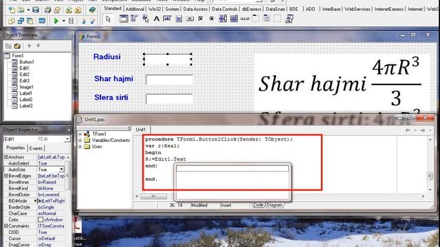Click the clWindow color swatch
Screen dimensions: 440x247
(x=41, y=220)
